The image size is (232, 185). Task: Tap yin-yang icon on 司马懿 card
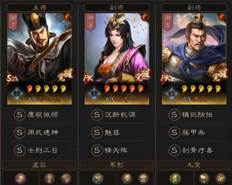[x=68, y=17]
